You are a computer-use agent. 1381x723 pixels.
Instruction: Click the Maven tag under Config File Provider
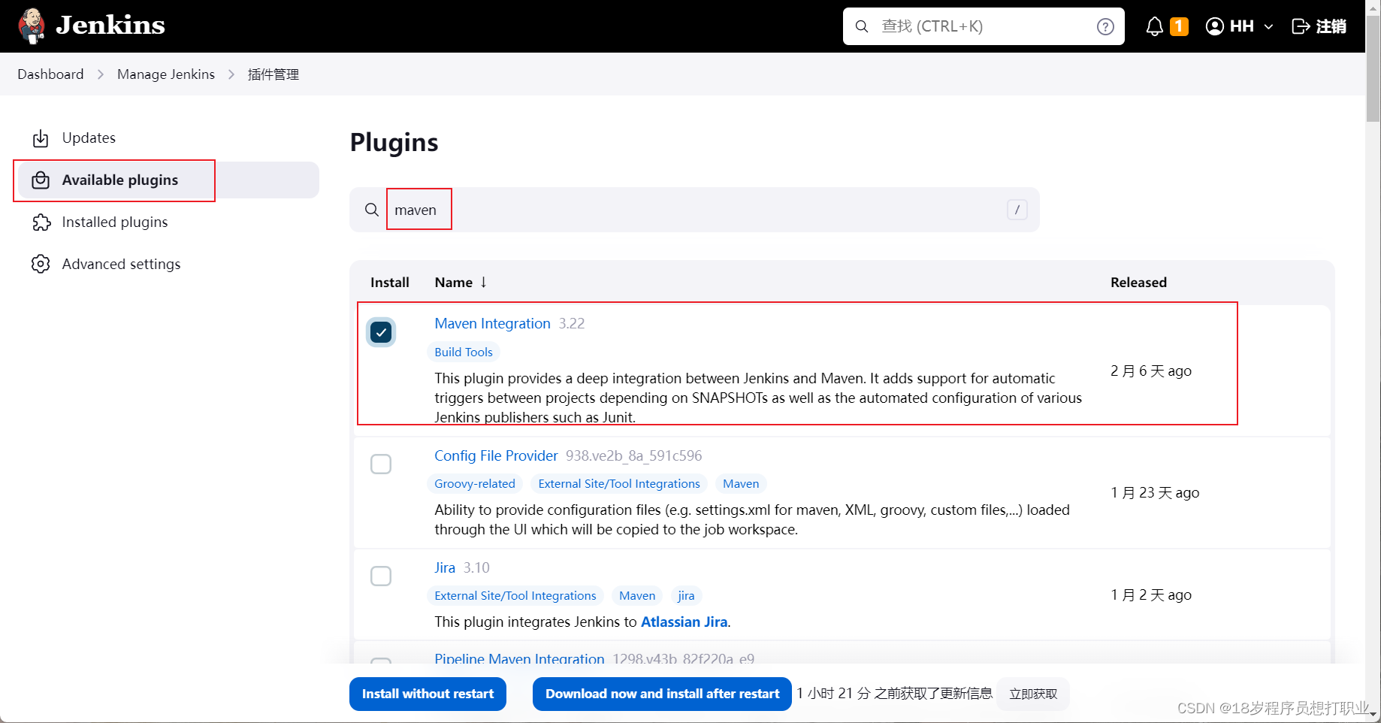[x=741, y=483]
